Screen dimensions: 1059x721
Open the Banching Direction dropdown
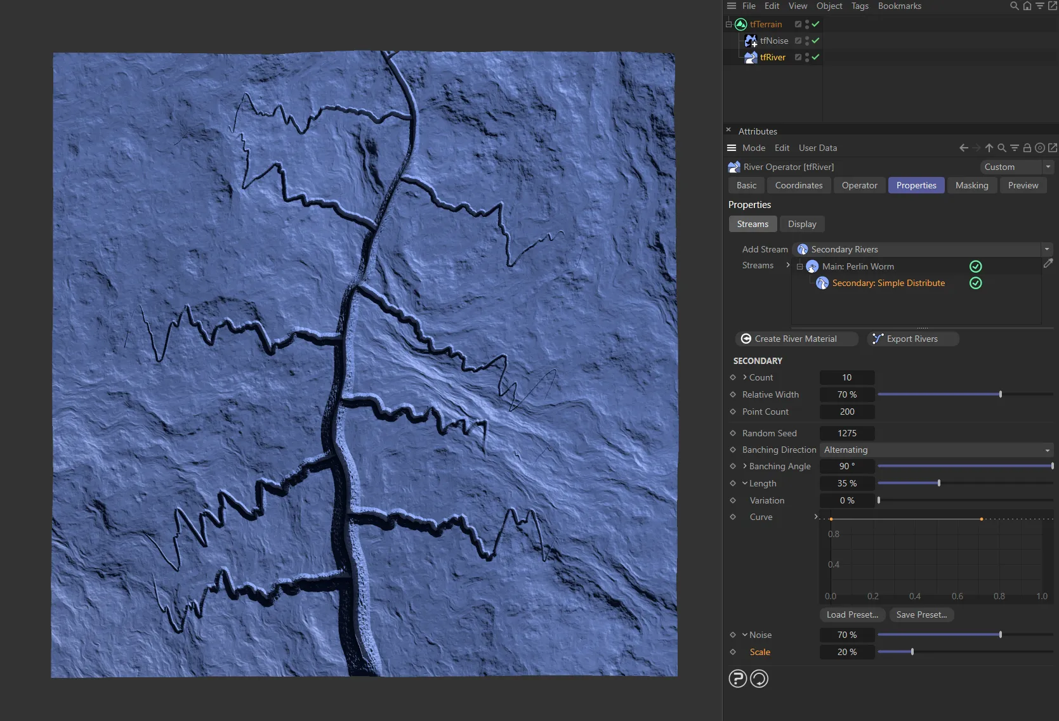[x=1046, y=450]
